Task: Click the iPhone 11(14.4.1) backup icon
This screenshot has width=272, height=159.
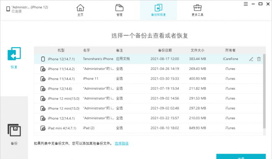Action: click(x=43, y=79)
